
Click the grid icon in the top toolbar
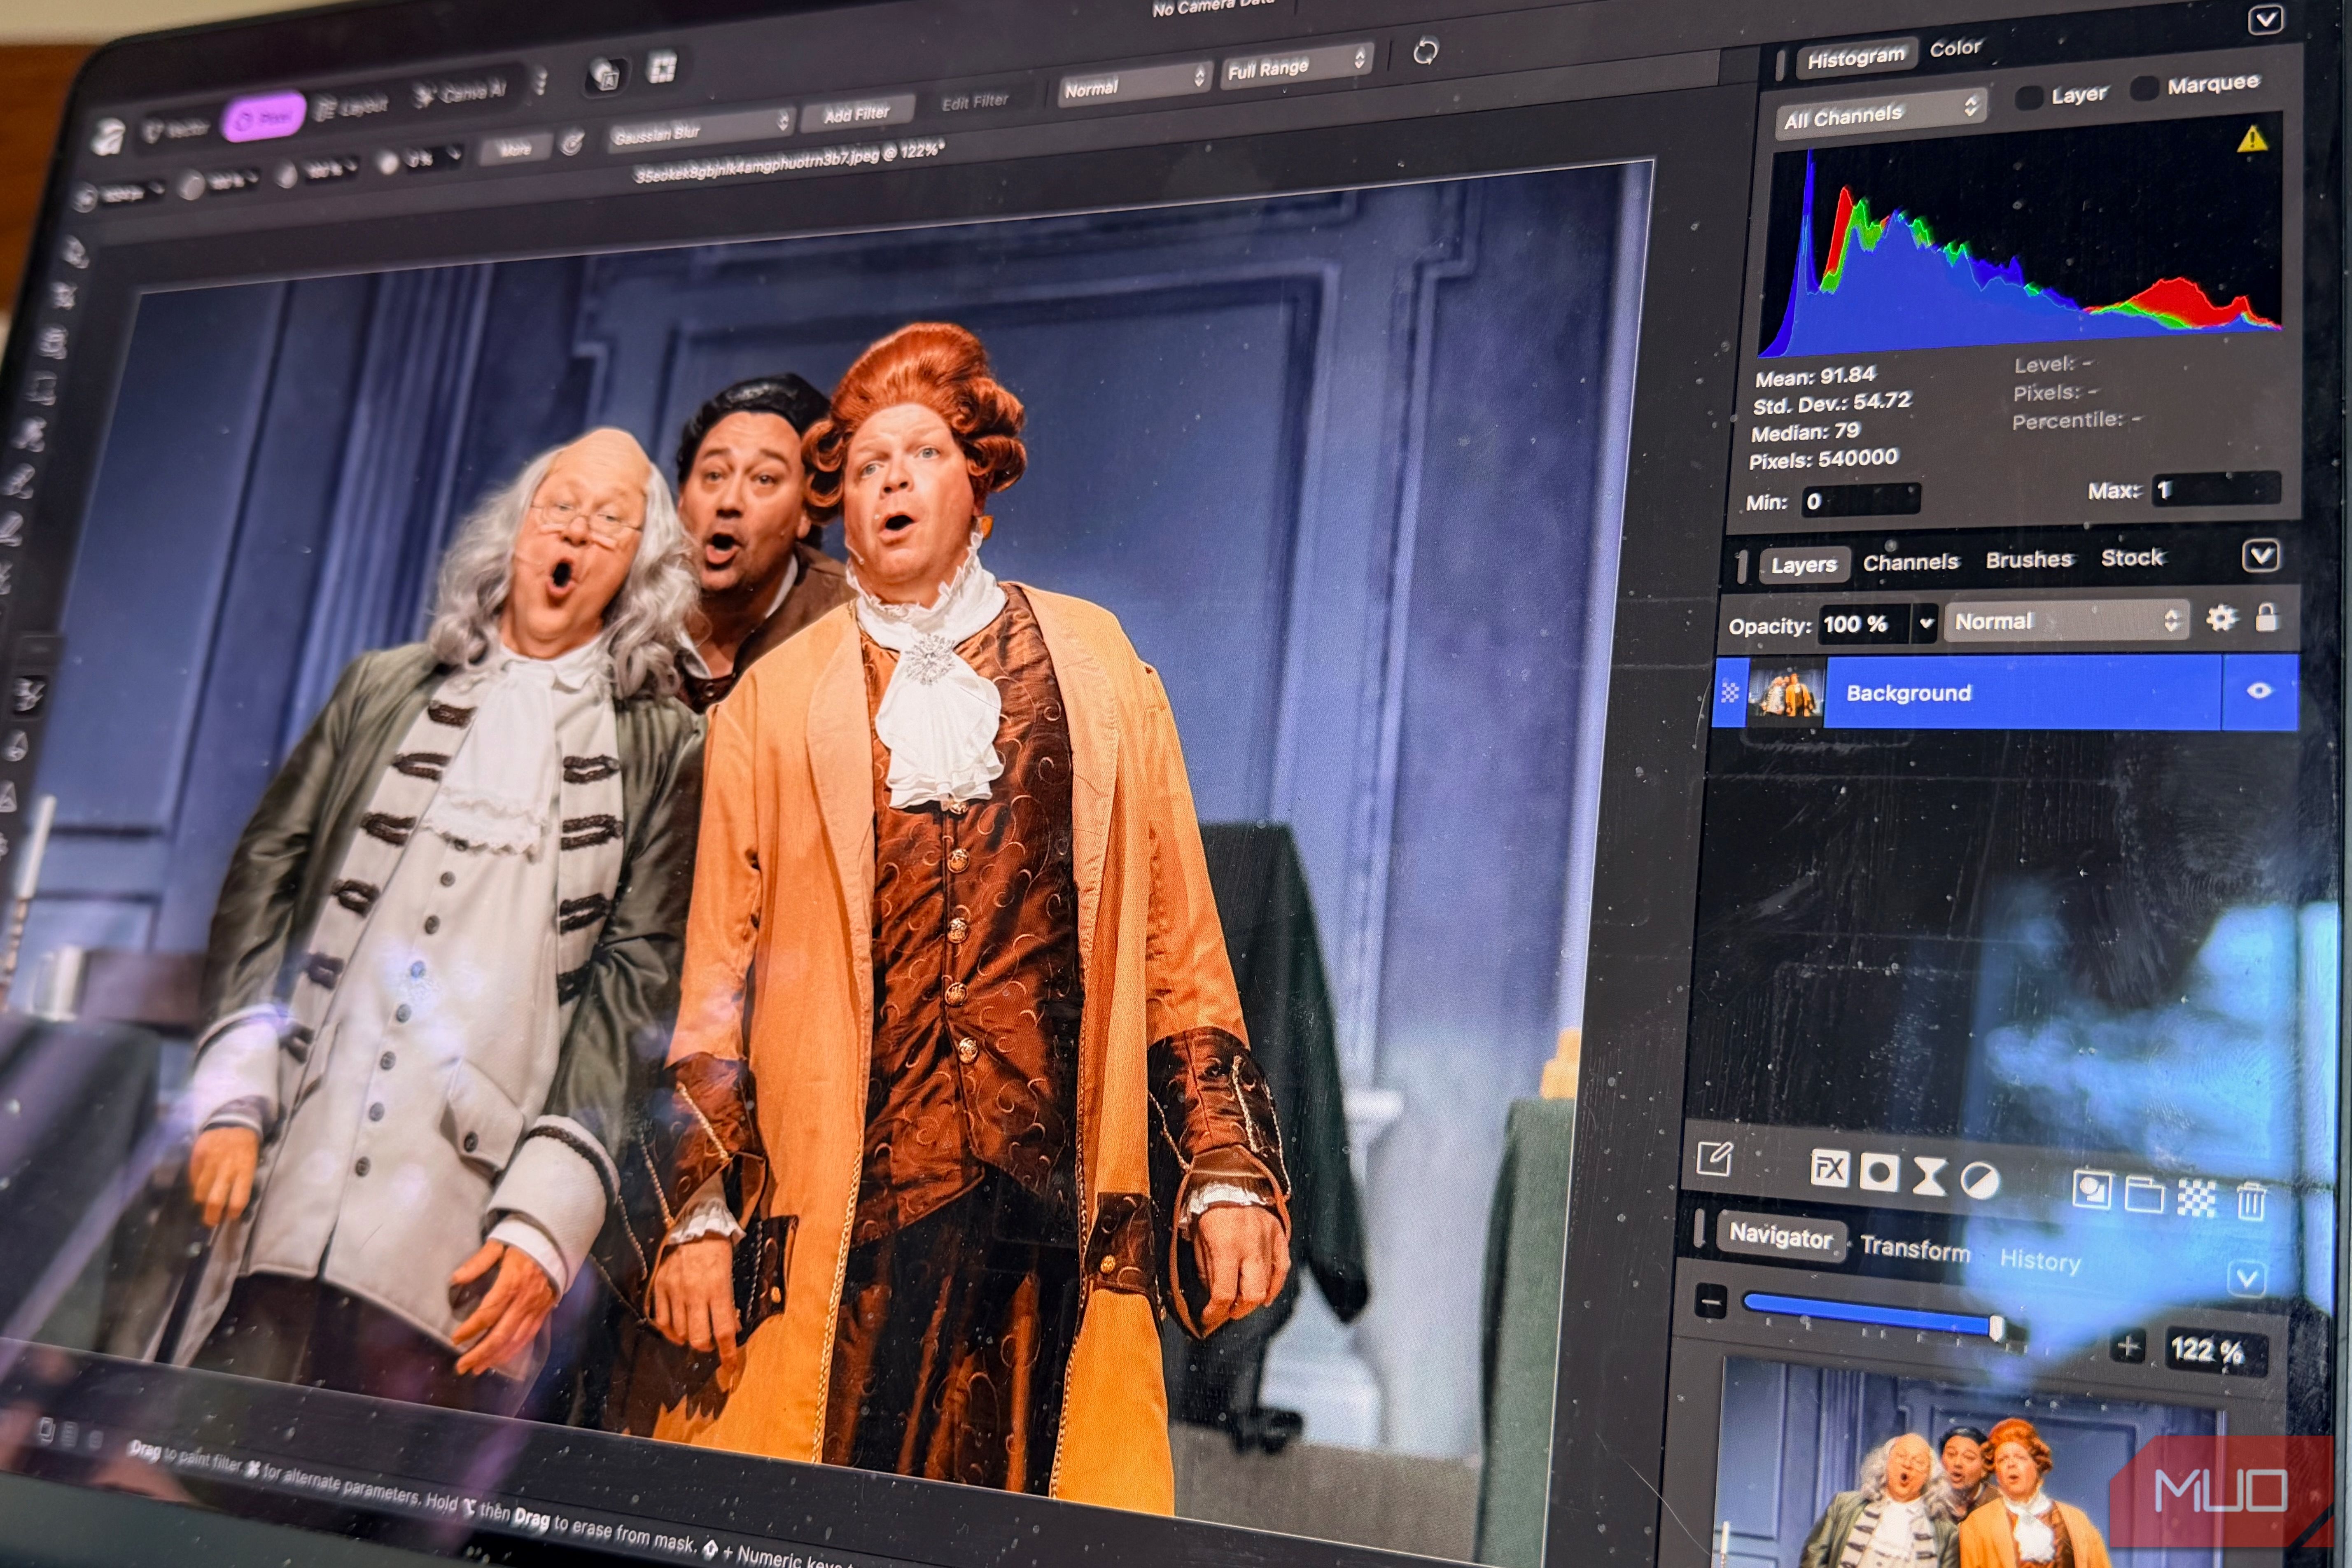662,68
